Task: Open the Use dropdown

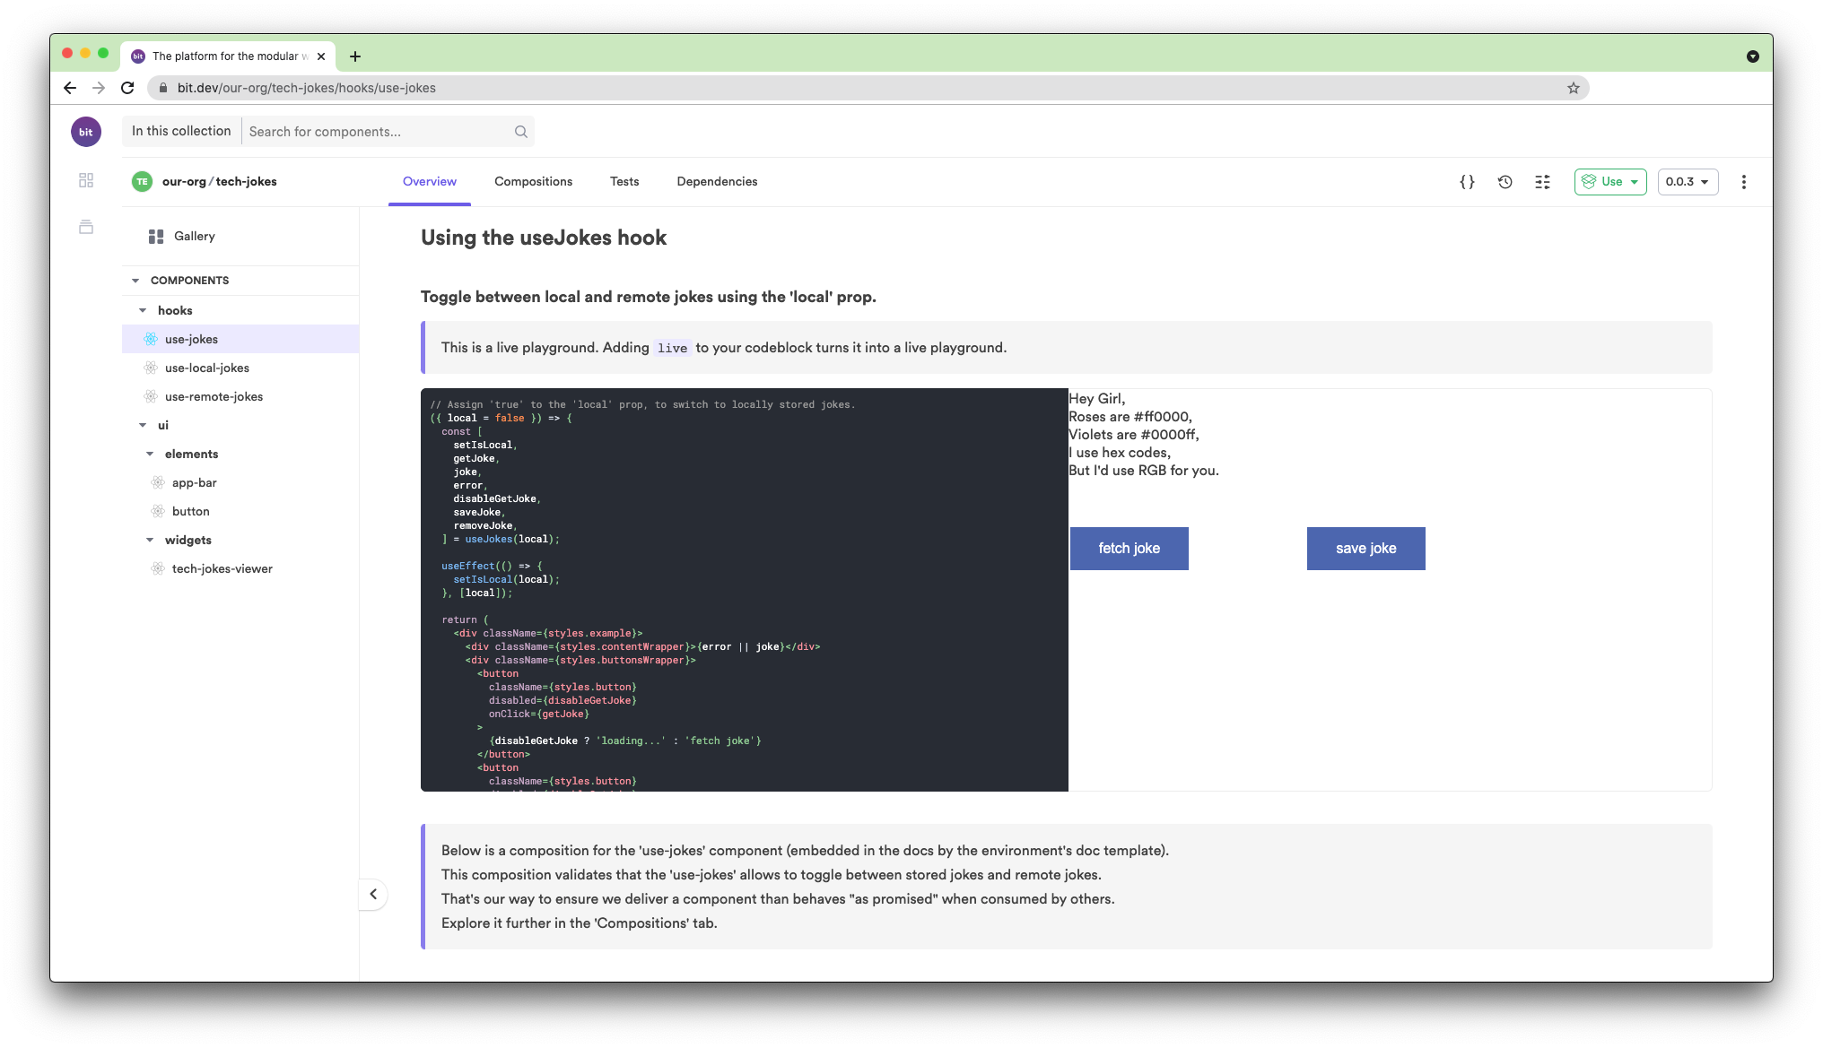Action: [x=1610, y=181]
